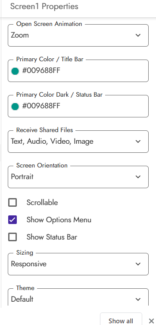Screen dimensions: 156x325
Task: Enable the Show Status Bar checkbox
Action: [x=12, y=237]
